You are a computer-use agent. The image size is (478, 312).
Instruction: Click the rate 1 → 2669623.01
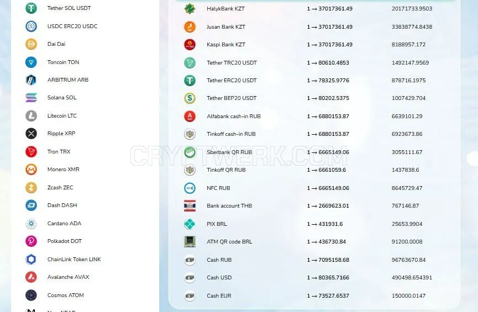328,205
